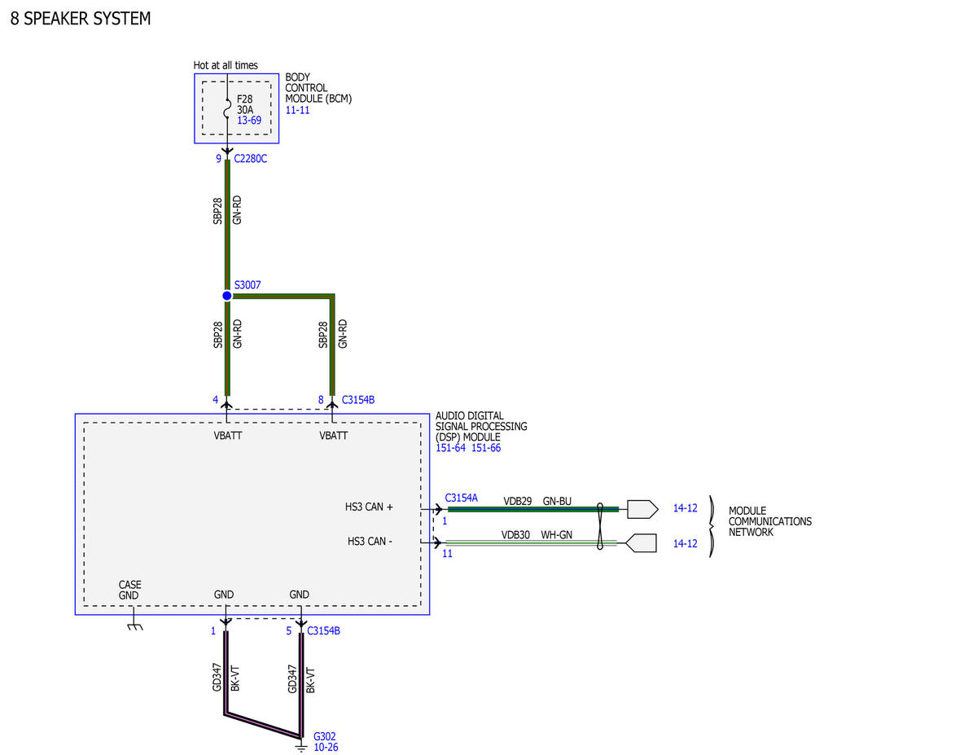Screen dimensions: 977x755
Task: Click the blue S3007 splice dot
Action: click(227, 295)
